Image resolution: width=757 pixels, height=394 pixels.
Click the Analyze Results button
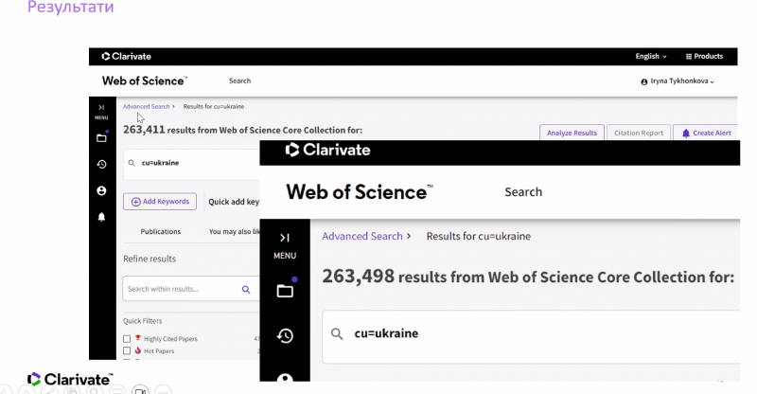[x=572, y=133]
